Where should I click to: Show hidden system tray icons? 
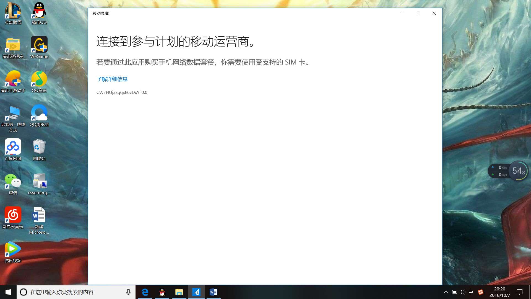pyautogui.click(x=446, y=292)
